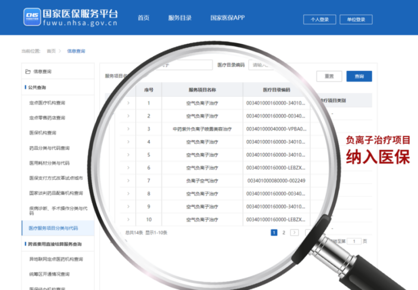
Task: Expand row 3 中药紫外负离子喷雾美容治疗 chevron
Action: (x=128, y=129)
